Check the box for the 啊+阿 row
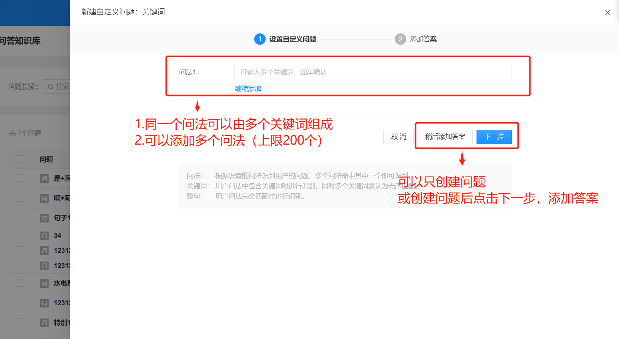Viewport: 619px width, 339px height. [x=21, y=198]
